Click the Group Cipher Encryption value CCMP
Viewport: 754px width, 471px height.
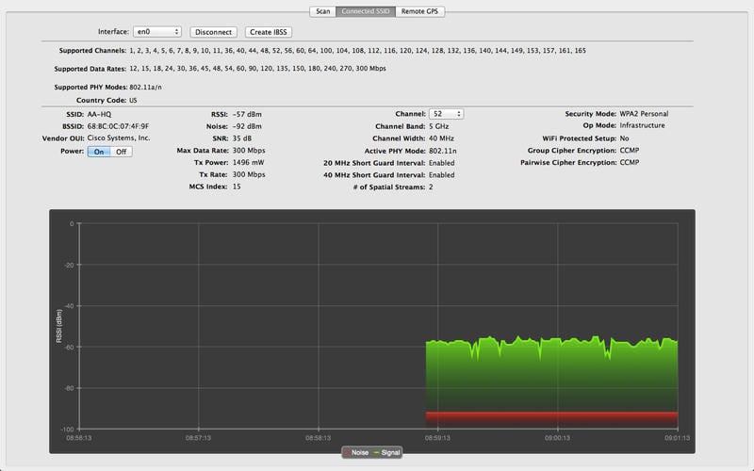tap(629, 151)
